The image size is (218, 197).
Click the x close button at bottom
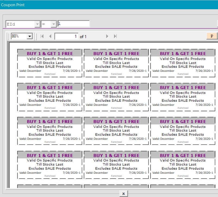pyautogui.click(x=124, y=193)
